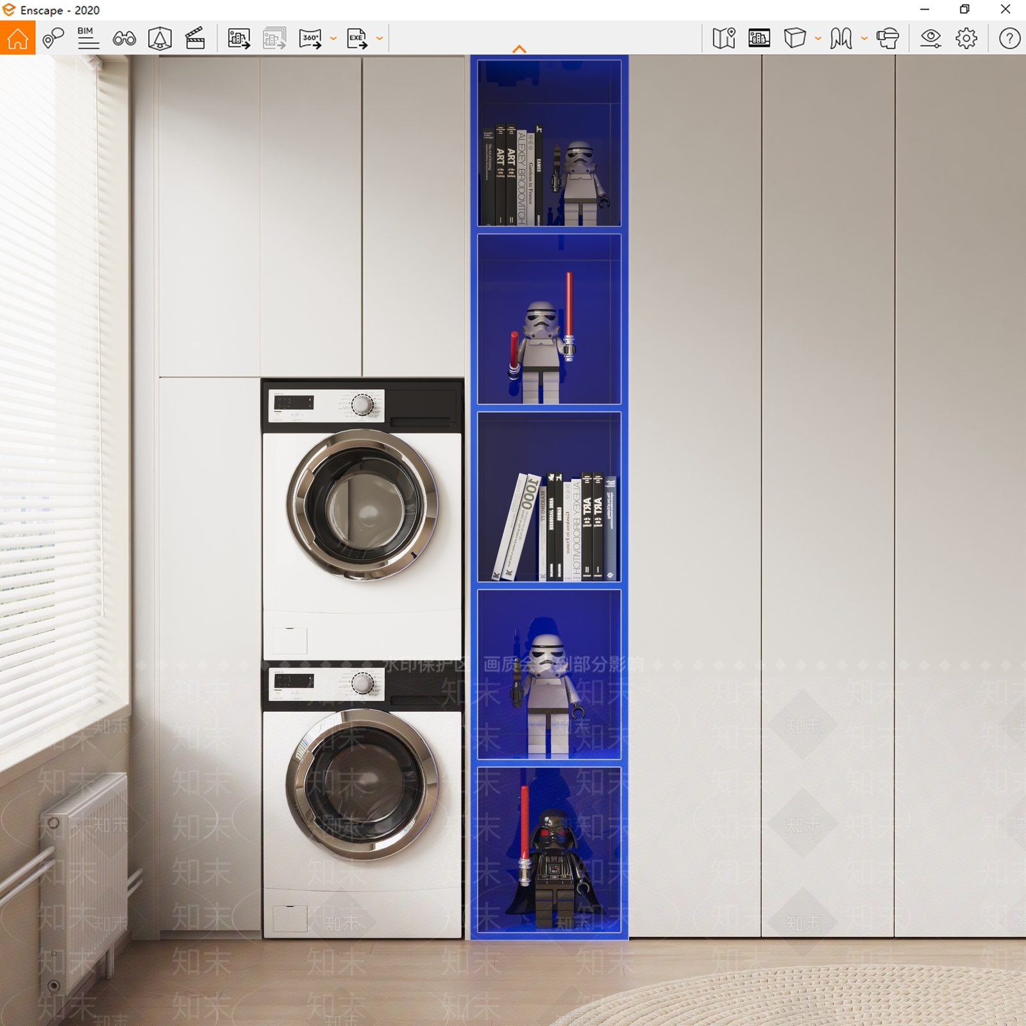Open the help question mark
The width and height of the screenshot is (1026, 1026).
pyautogui.click(x=1009, y=38)
